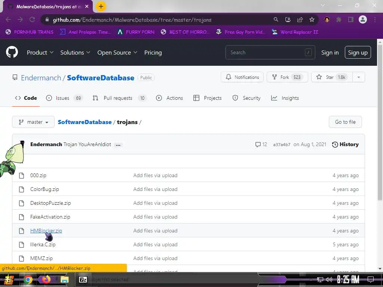
Task: Switch to the Code tab
Action: (x=26, y=98)
